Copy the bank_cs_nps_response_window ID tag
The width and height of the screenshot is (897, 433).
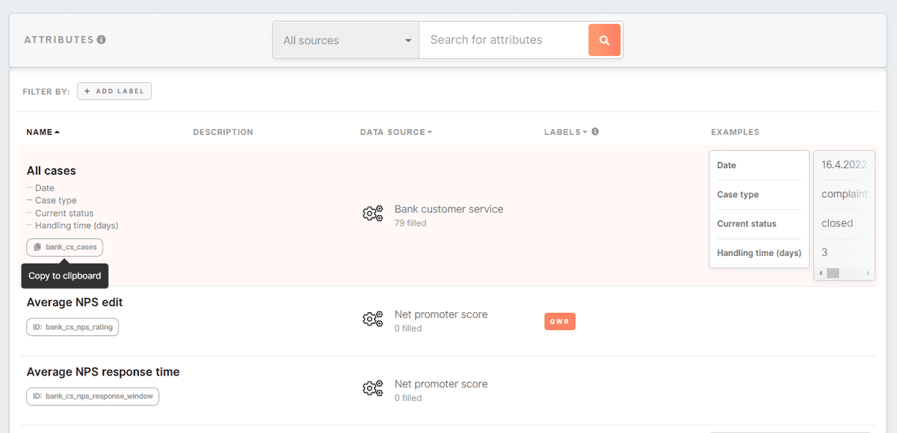[93, 396]
